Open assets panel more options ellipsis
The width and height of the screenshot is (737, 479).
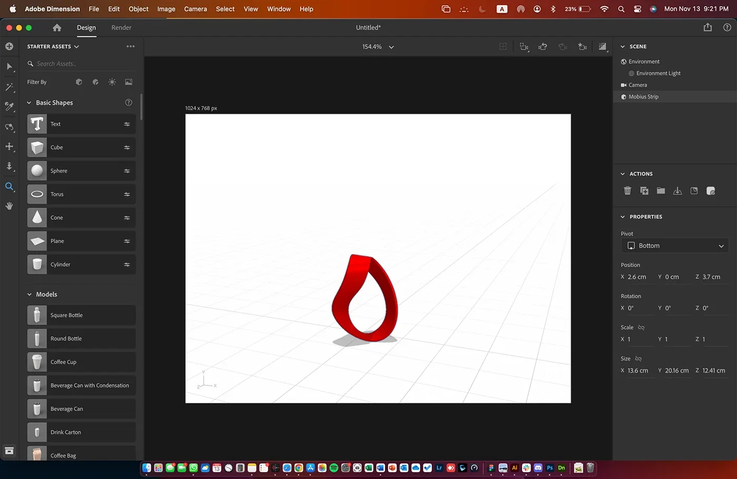click(x=131, y=46)
